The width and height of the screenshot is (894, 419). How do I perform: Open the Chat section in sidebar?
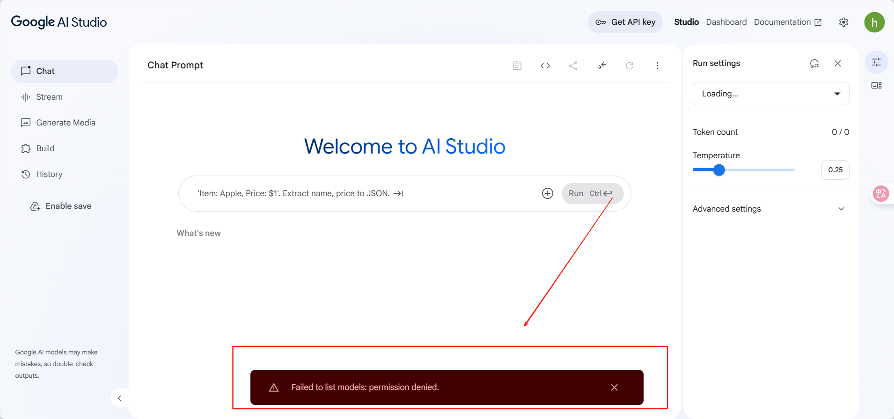[65, 71]
